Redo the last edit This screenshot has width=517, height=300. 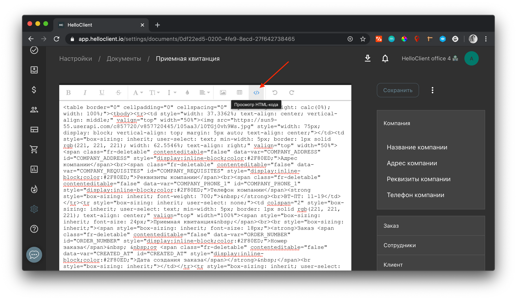(292, 92)
